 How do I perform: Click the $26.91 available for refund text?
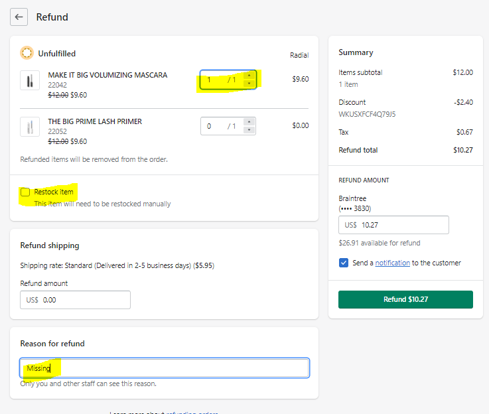click(380, 243)
